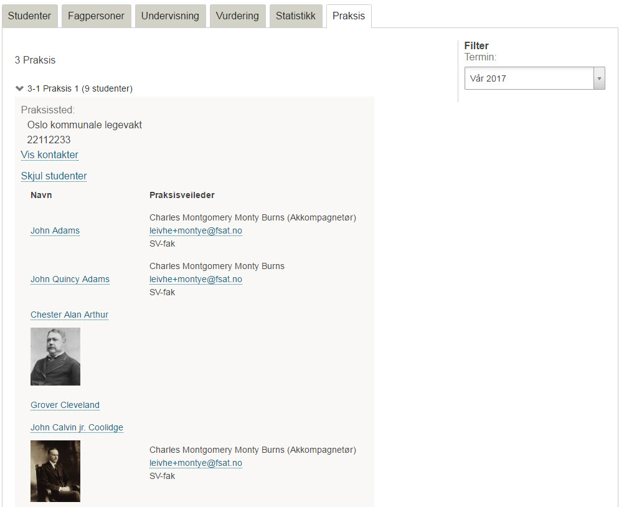This screenshot has width=619, height=507.
Task: Select the Praksis tab
Action: coord(349,16)
